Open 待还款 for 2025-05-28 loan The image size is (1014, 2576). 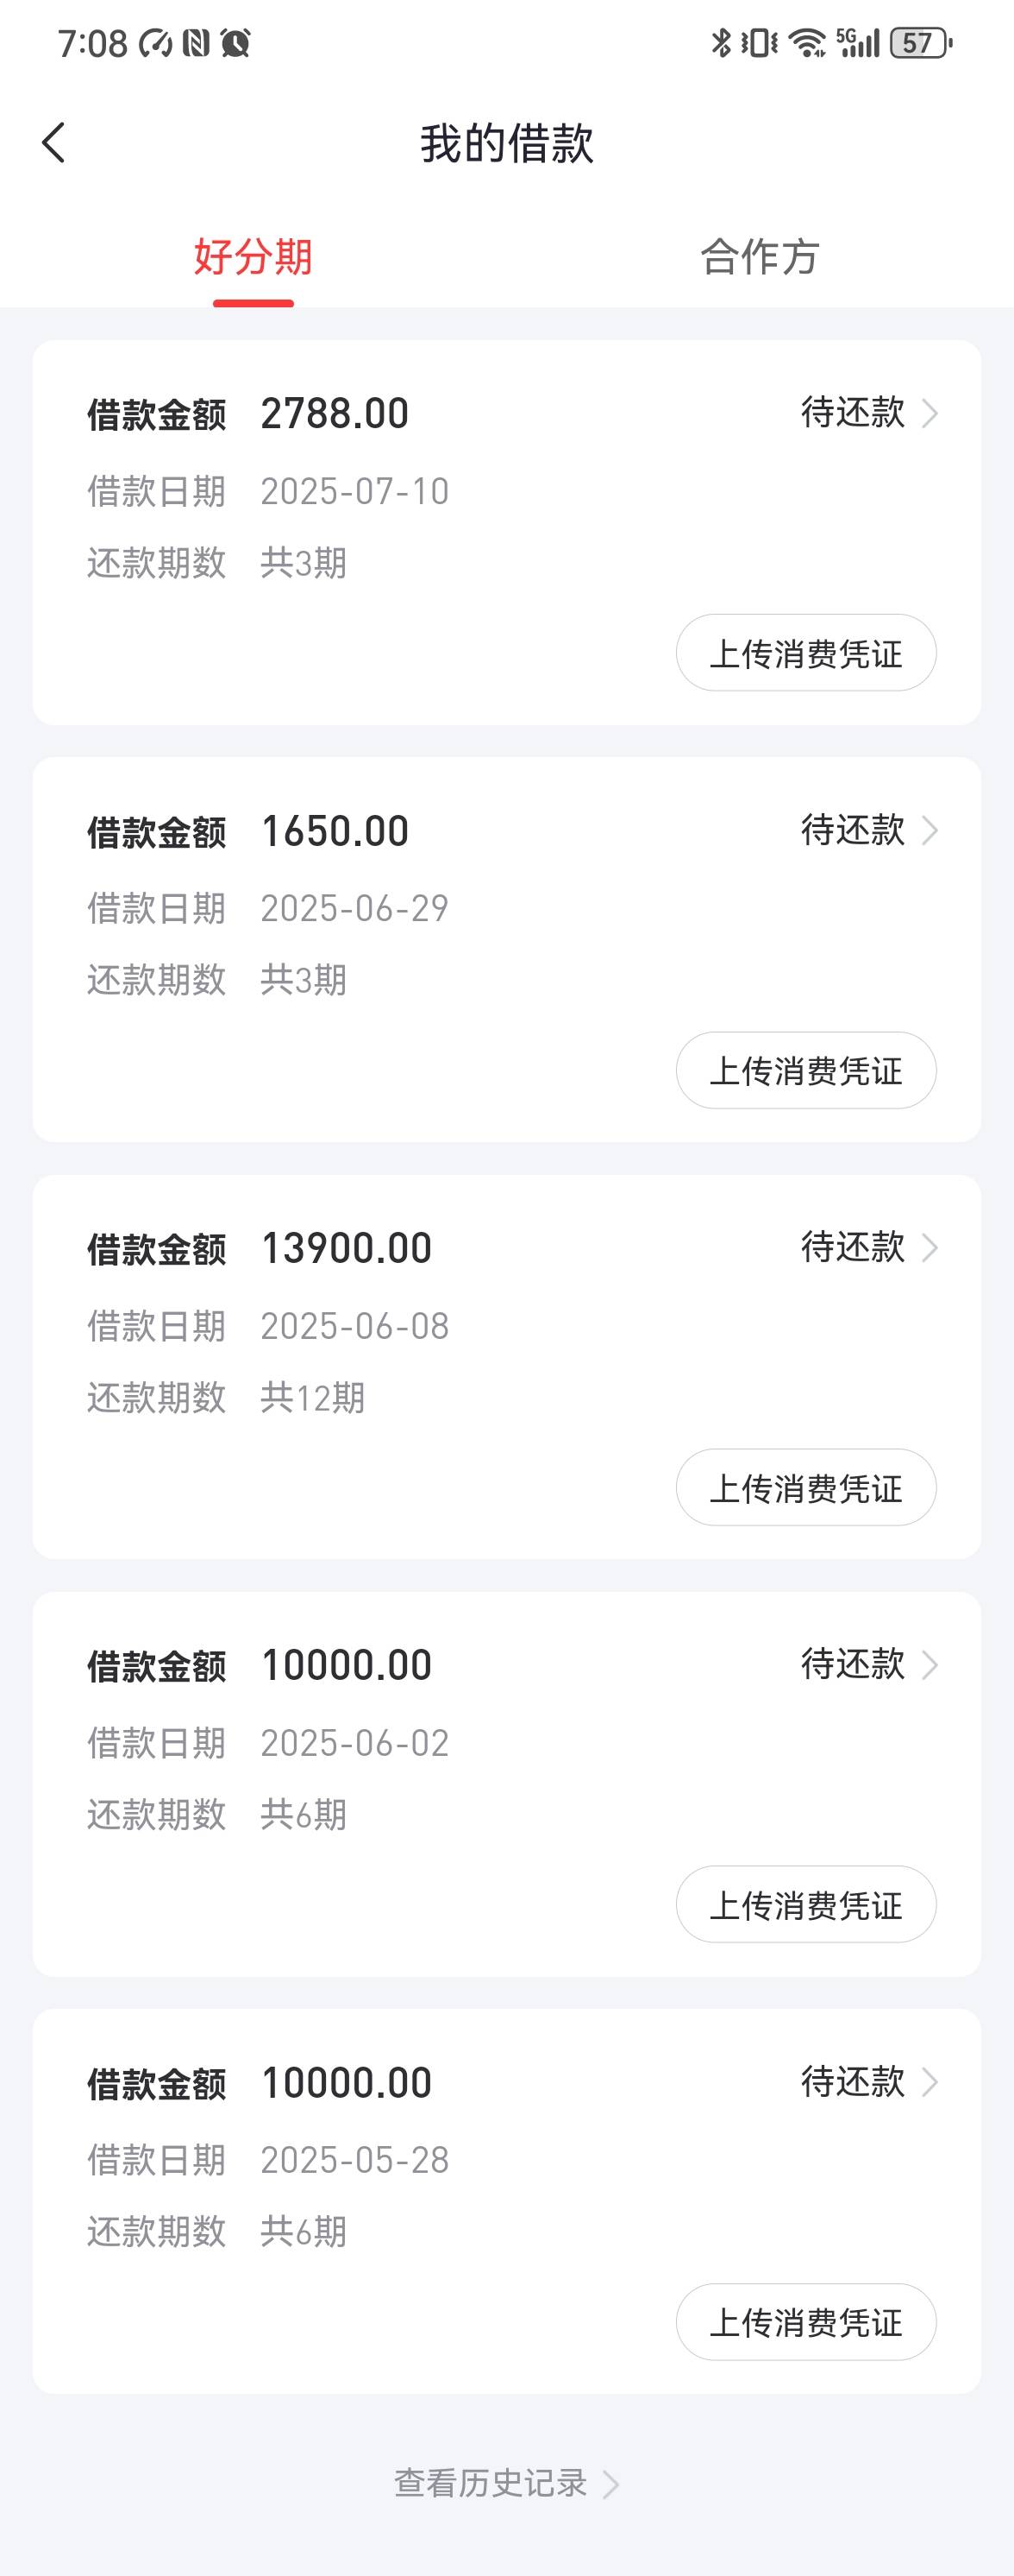[x=869, y=2082]
